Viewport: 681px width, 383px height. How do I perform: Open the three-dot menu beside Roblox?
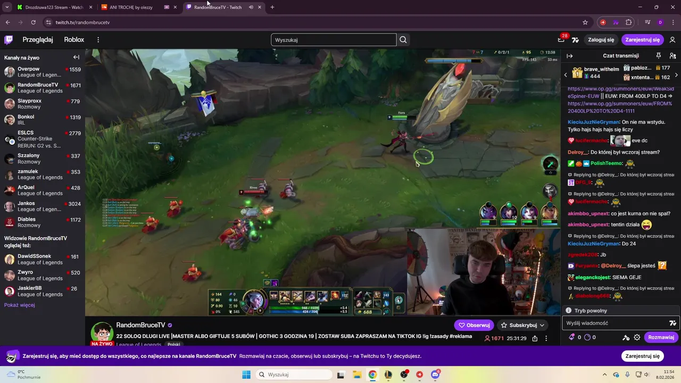point(98,40)
